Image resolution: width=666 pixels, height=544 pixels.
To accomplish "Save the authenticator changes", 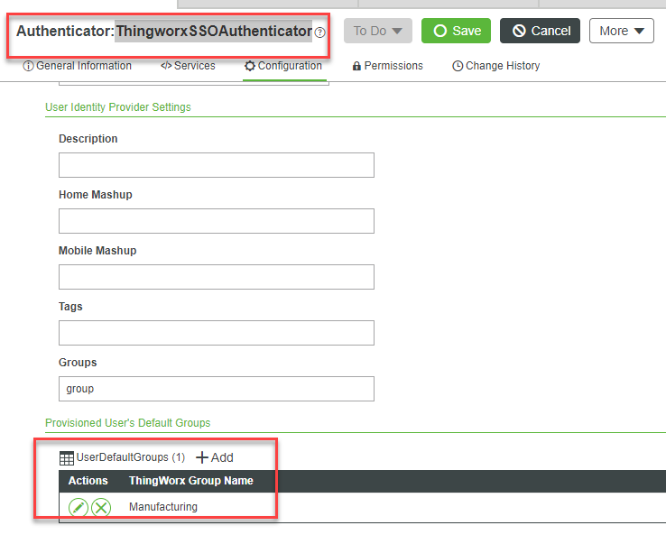I will click(456, 31).
